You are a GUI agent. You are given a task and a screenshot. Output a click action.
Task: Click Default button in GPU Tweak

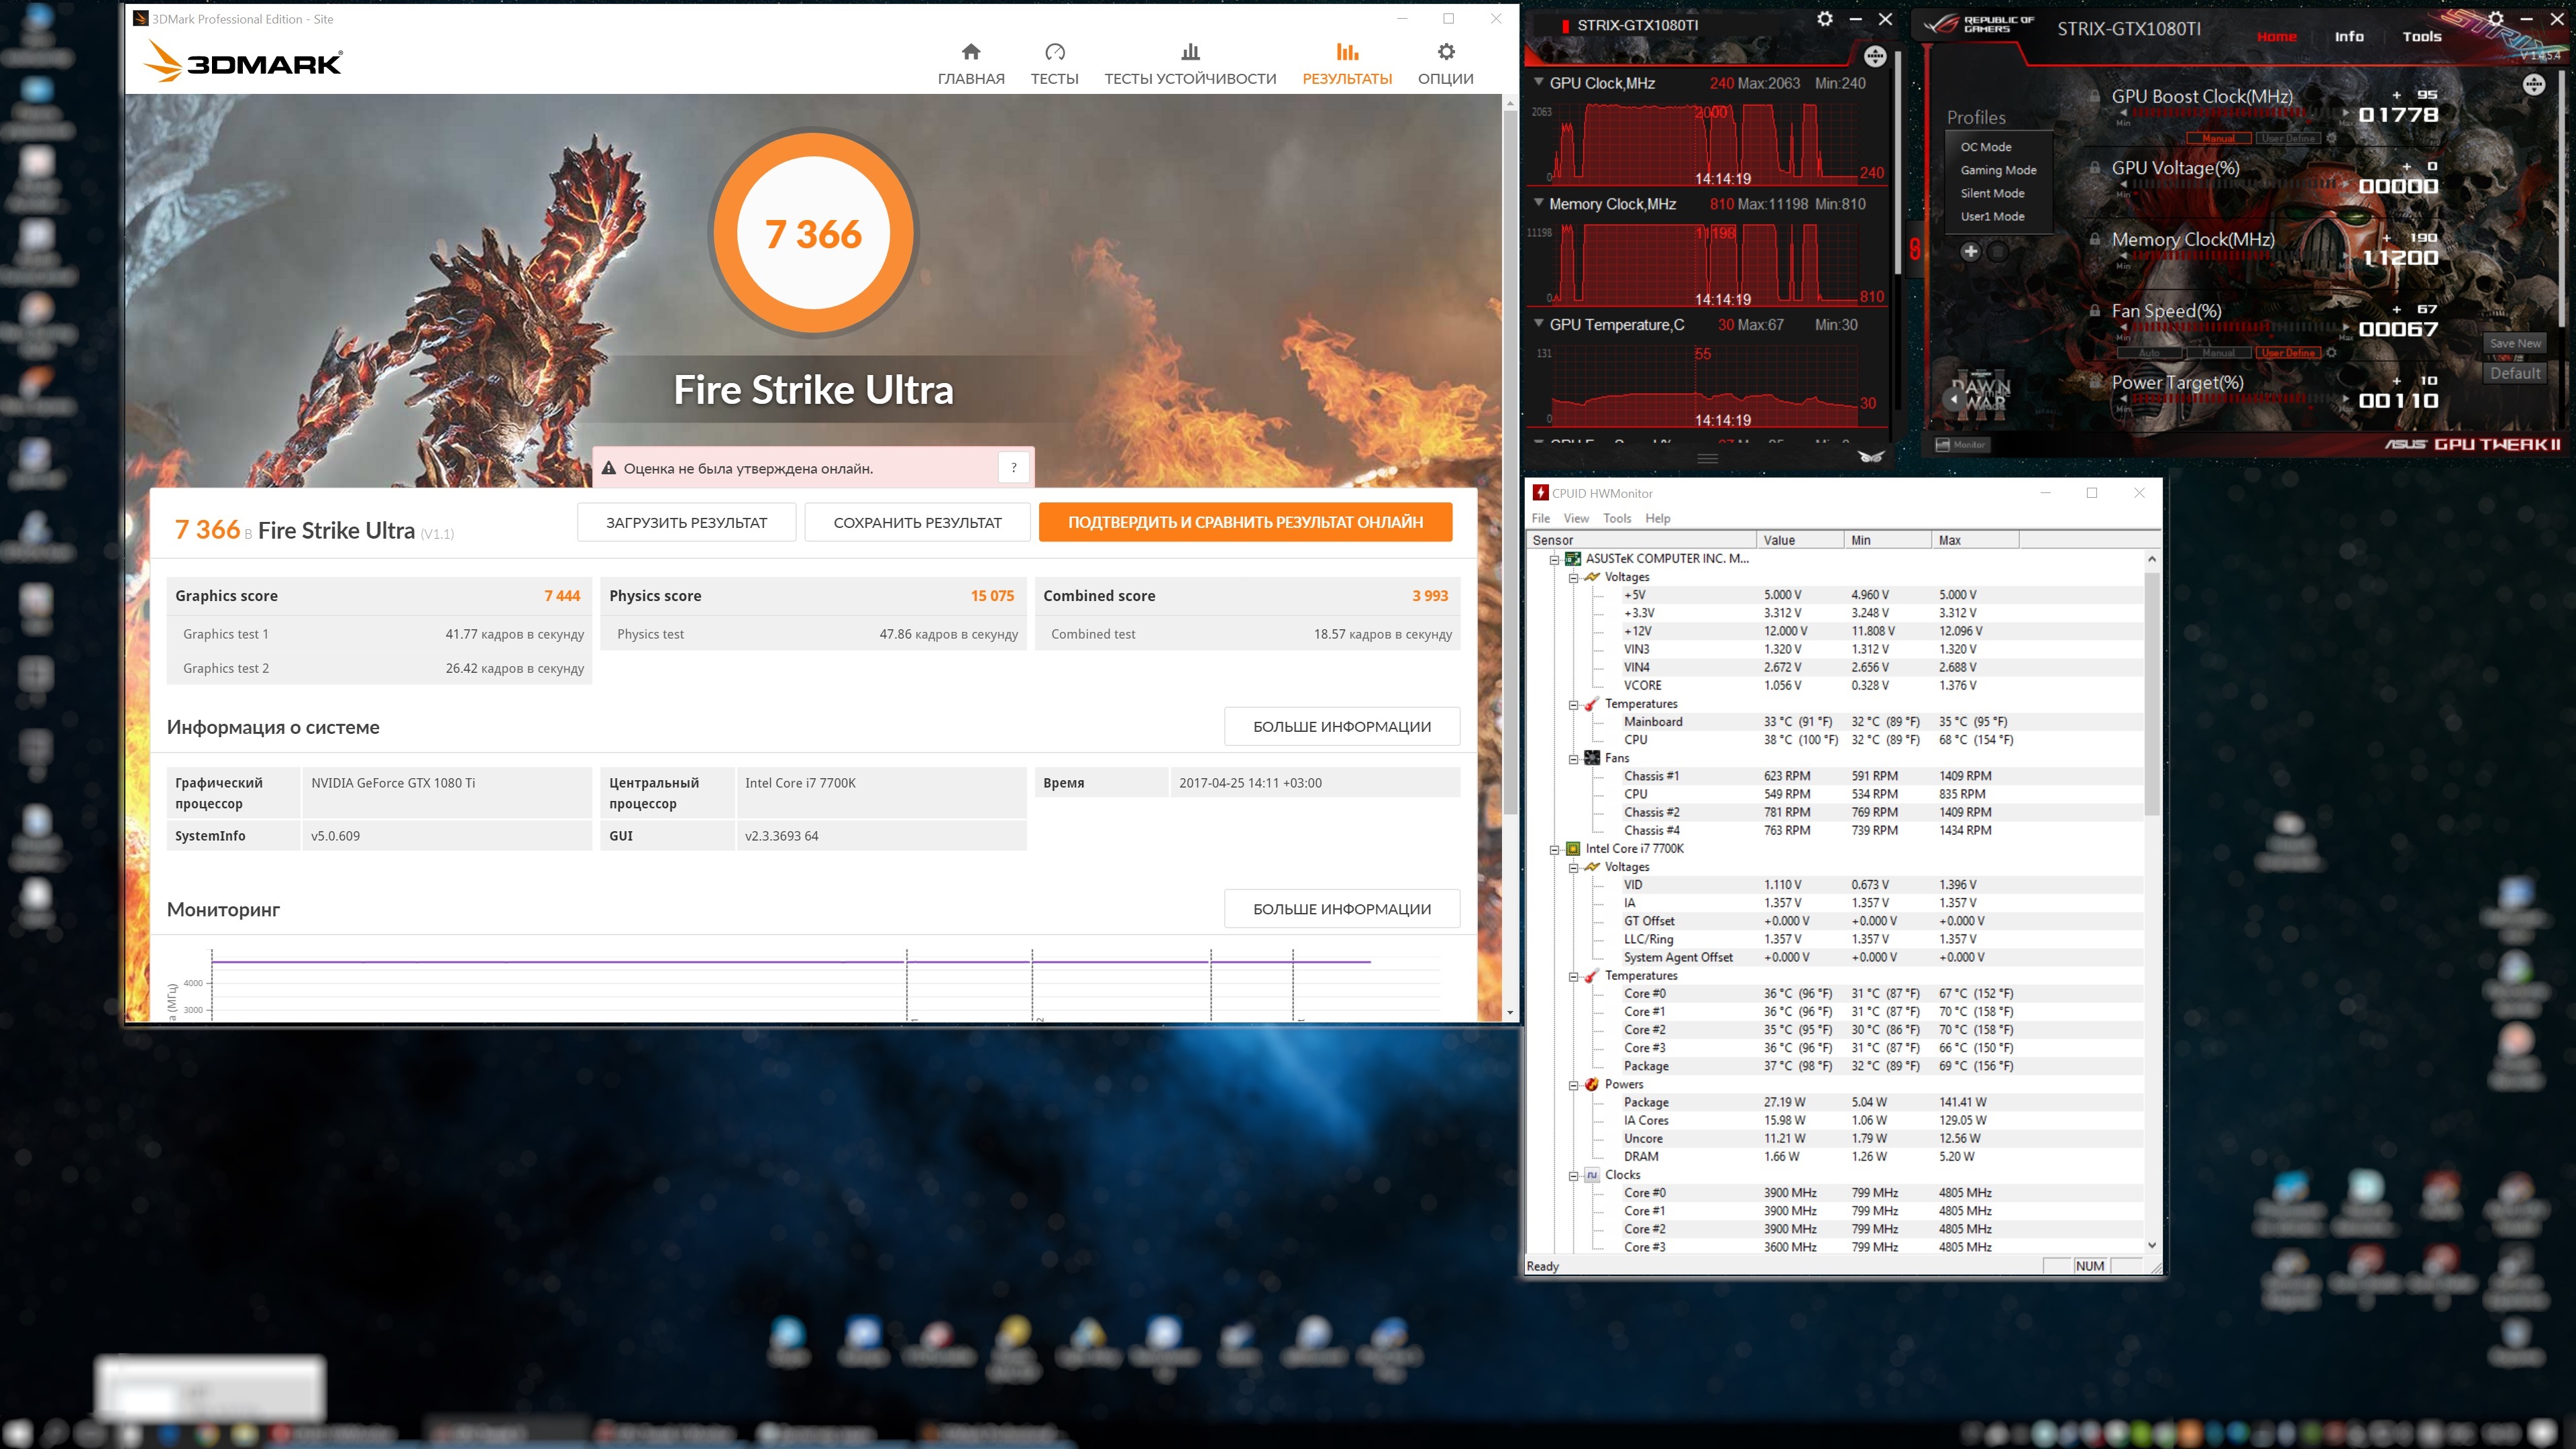tap(2514, 373)
